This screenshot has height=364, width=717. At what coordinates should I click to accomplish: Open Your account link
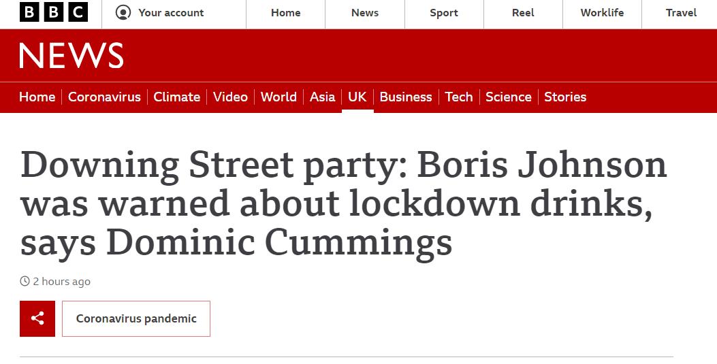pos(171,13)
